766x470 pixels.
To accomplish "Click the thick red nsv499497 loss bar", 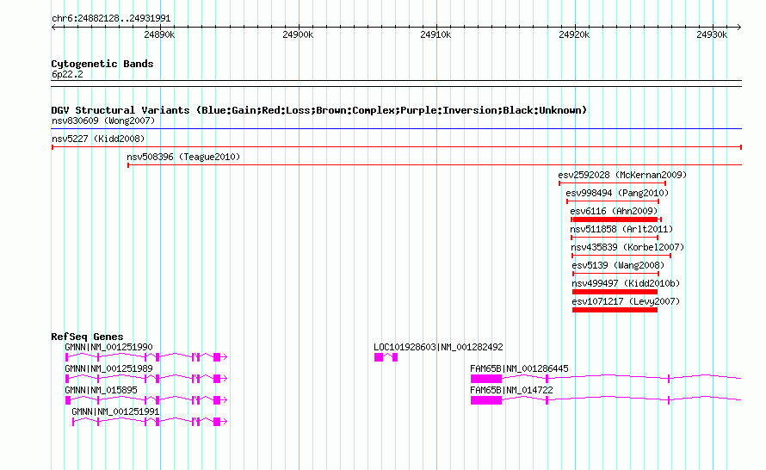I will [x=615, y=292].
